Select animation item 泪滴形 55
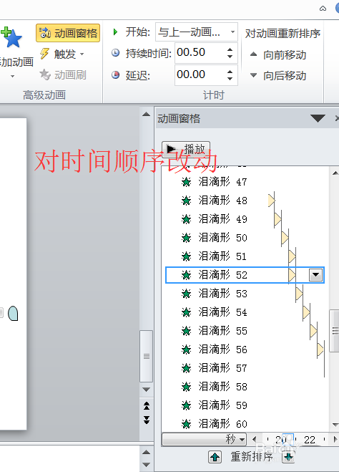This screenshot has width=339, height=472. click(x=245, y=331)
